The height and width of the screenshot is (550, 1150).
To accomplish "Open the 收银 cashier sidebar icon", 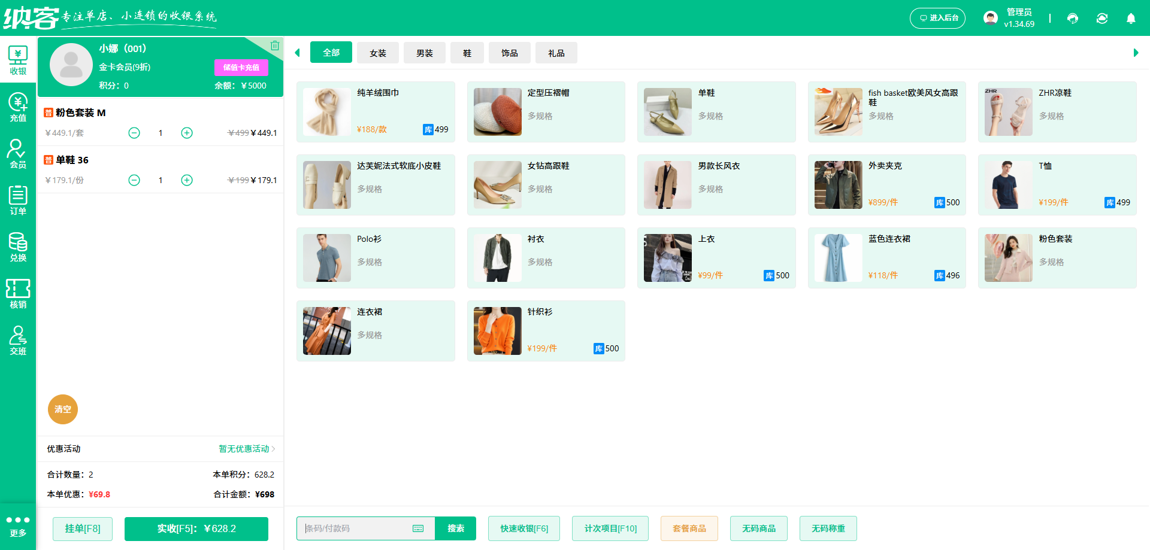I will 18,60.
